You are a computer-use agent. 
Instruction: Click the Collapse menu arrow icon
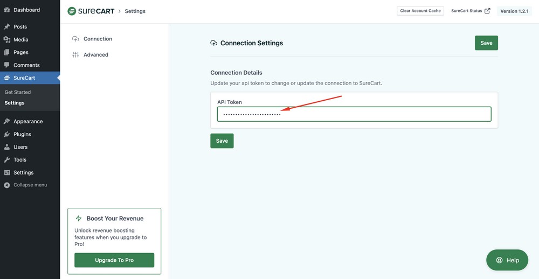pyautogui.click(x=7, y=185)
